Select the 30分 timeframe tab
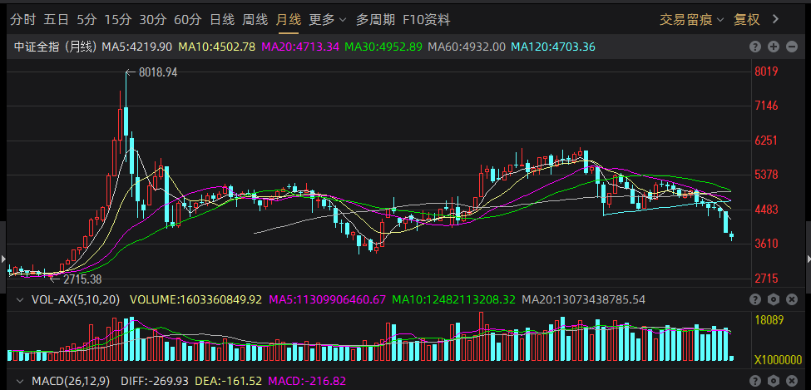The height and width of the screenshot is (390, 811). pyautogui.click(x=153, y=20)
